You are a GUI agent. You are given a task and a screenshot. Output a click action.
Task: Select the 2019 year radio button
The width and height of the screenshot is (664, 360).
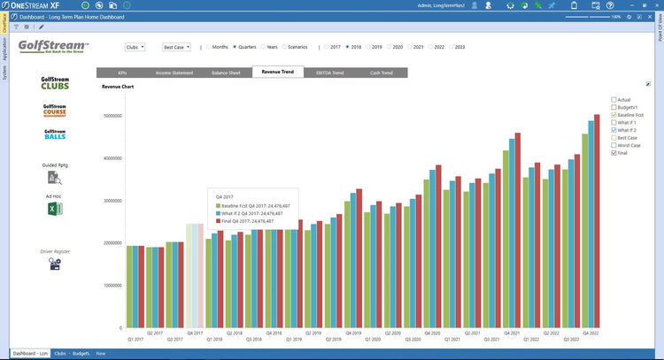368,47
